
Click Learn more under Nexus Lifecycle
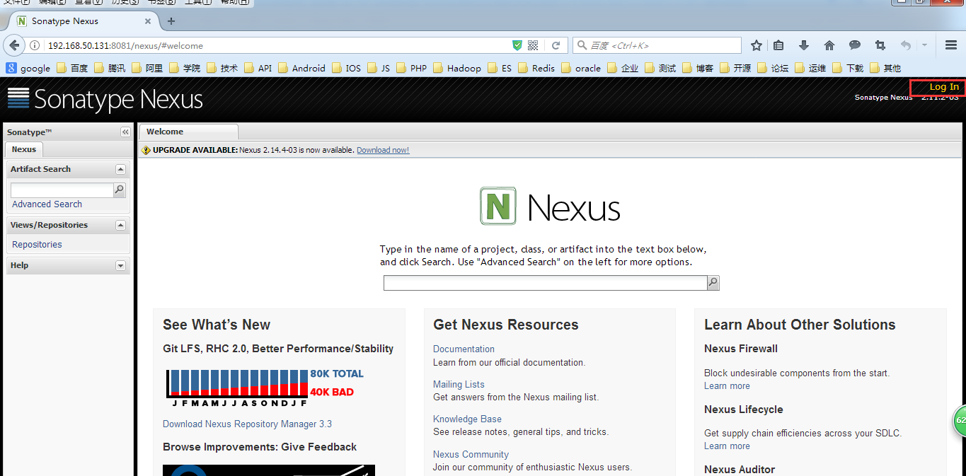(727, 446)
